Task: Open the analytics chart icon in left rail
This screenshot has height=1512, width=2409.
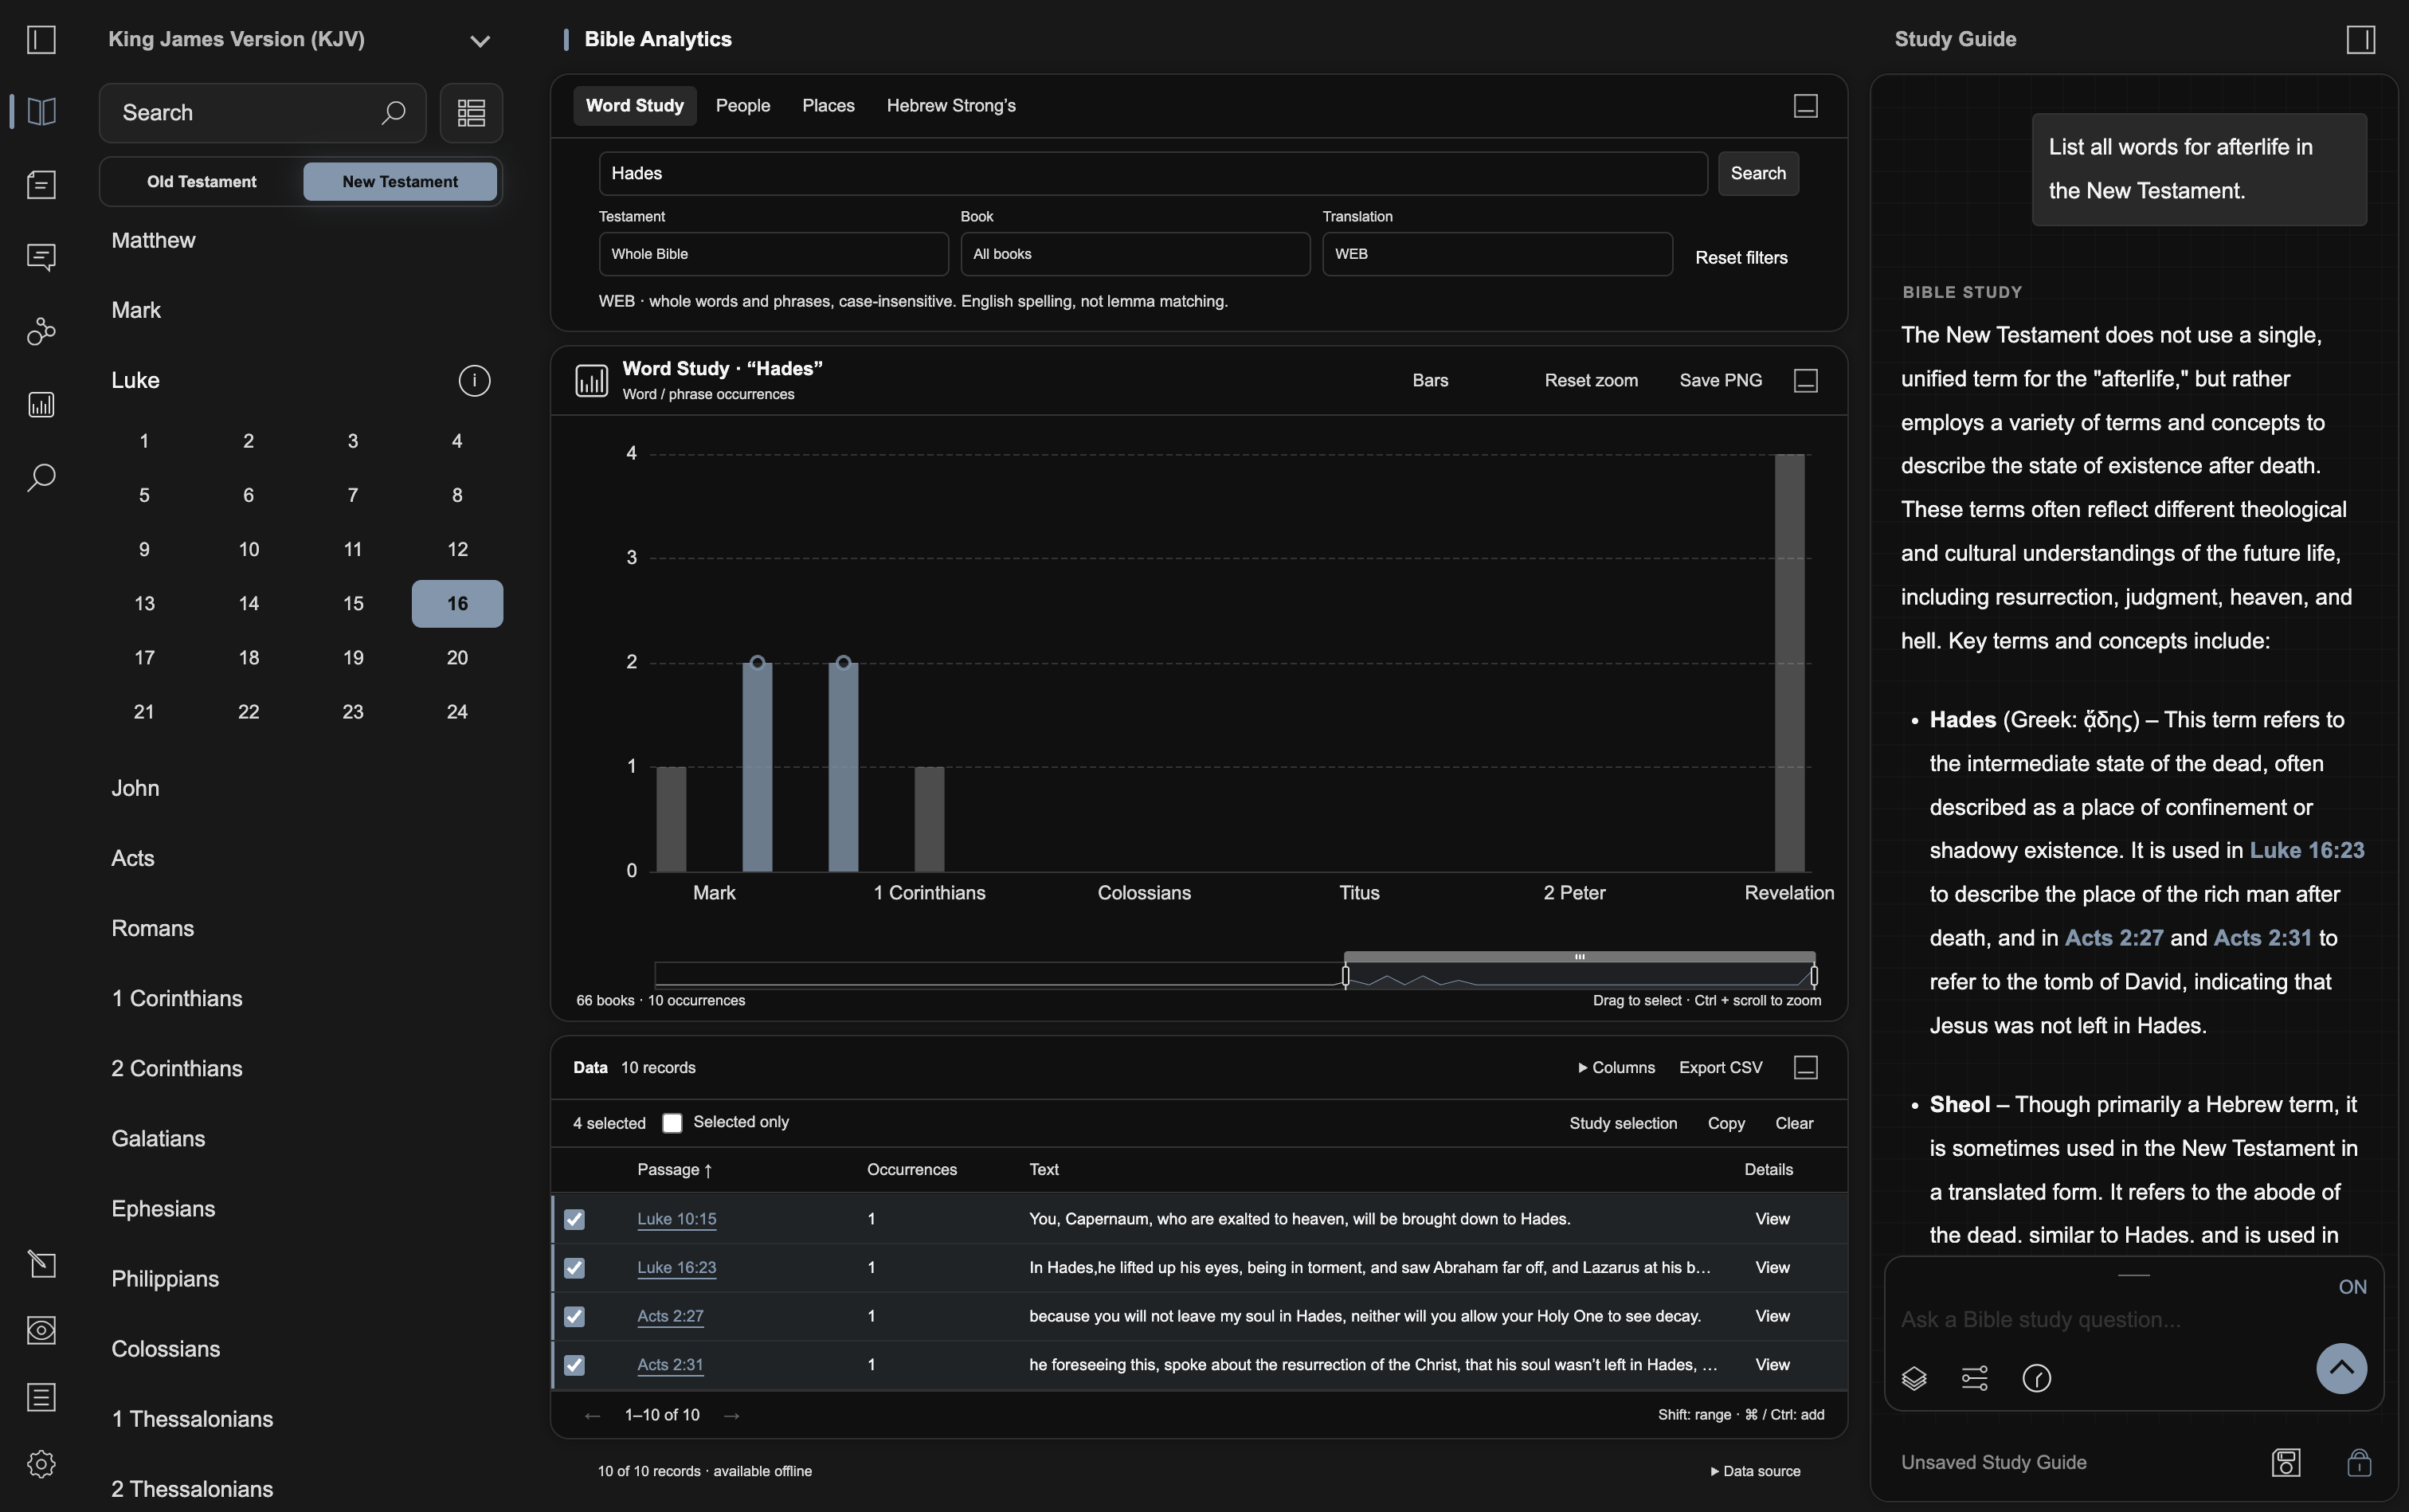Action: tap(41, 404)
